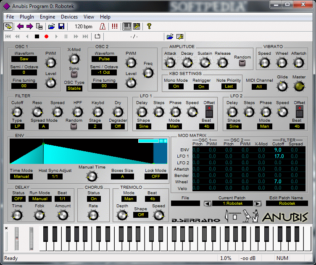Click the play transport button
The image size is (316, 265).
[x=56, y=37]
